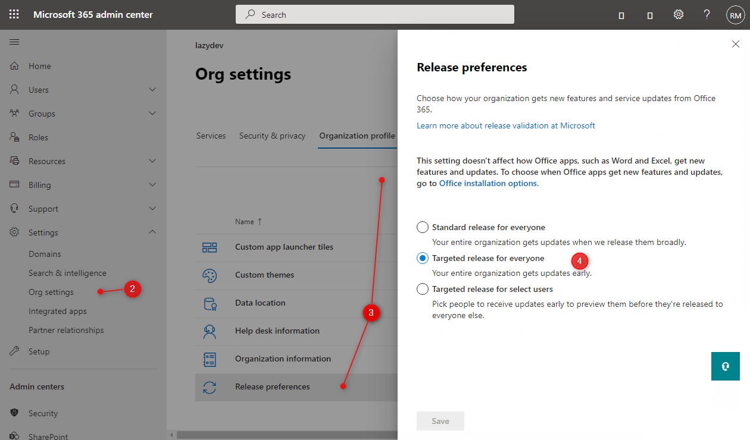Click the Release preferences sync icon
This screenshot has width=750, height=440.
point(210,387)
